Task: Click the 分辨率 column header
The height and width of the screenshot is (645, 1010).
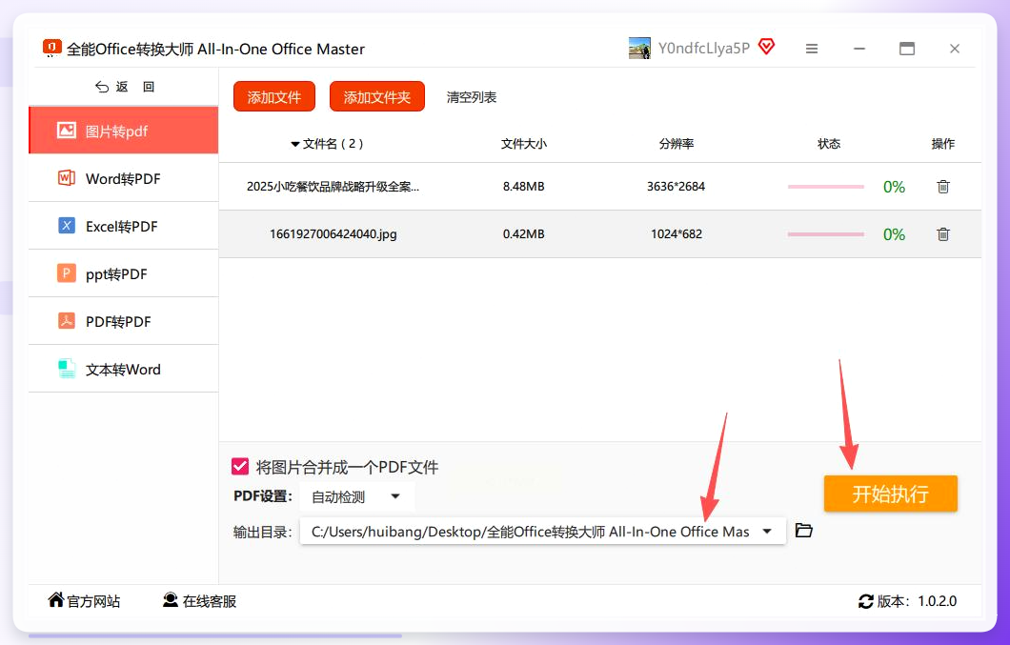Action: 677,144
